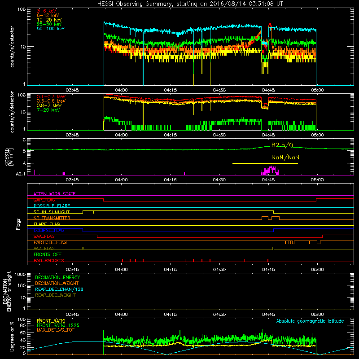The width and height of the screenshot is (359, 359).
Task: Click the B2.5/0 flare annotation
Action: (x=282, y=145)
